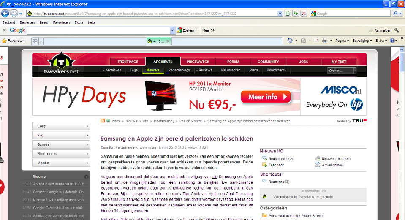Image resolution: width=405 pixels, height=220 pixels.
Task: Click the search magnifier button
Action: (395, 14)
